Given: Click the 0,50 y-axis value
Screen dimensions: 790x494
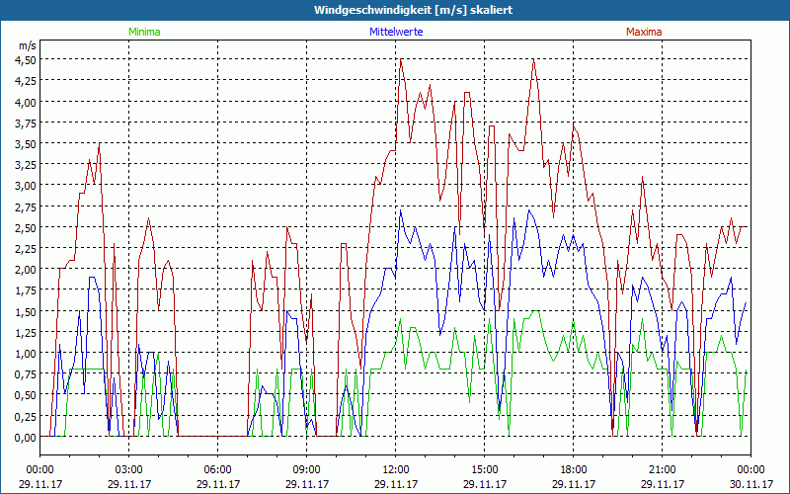Looking at the screenshot, I should point(26,395).
